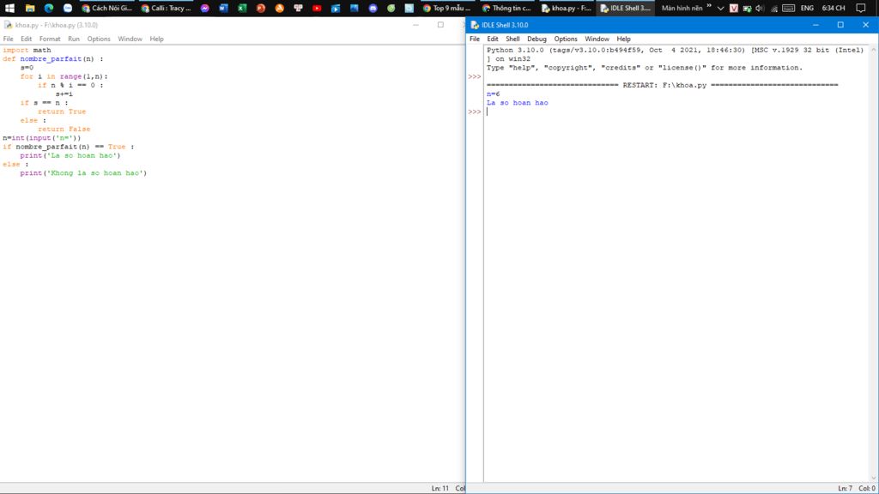This screenshot has height=494, width=879.
Task: Click the 'return True' line in editor
Action: 62,111
